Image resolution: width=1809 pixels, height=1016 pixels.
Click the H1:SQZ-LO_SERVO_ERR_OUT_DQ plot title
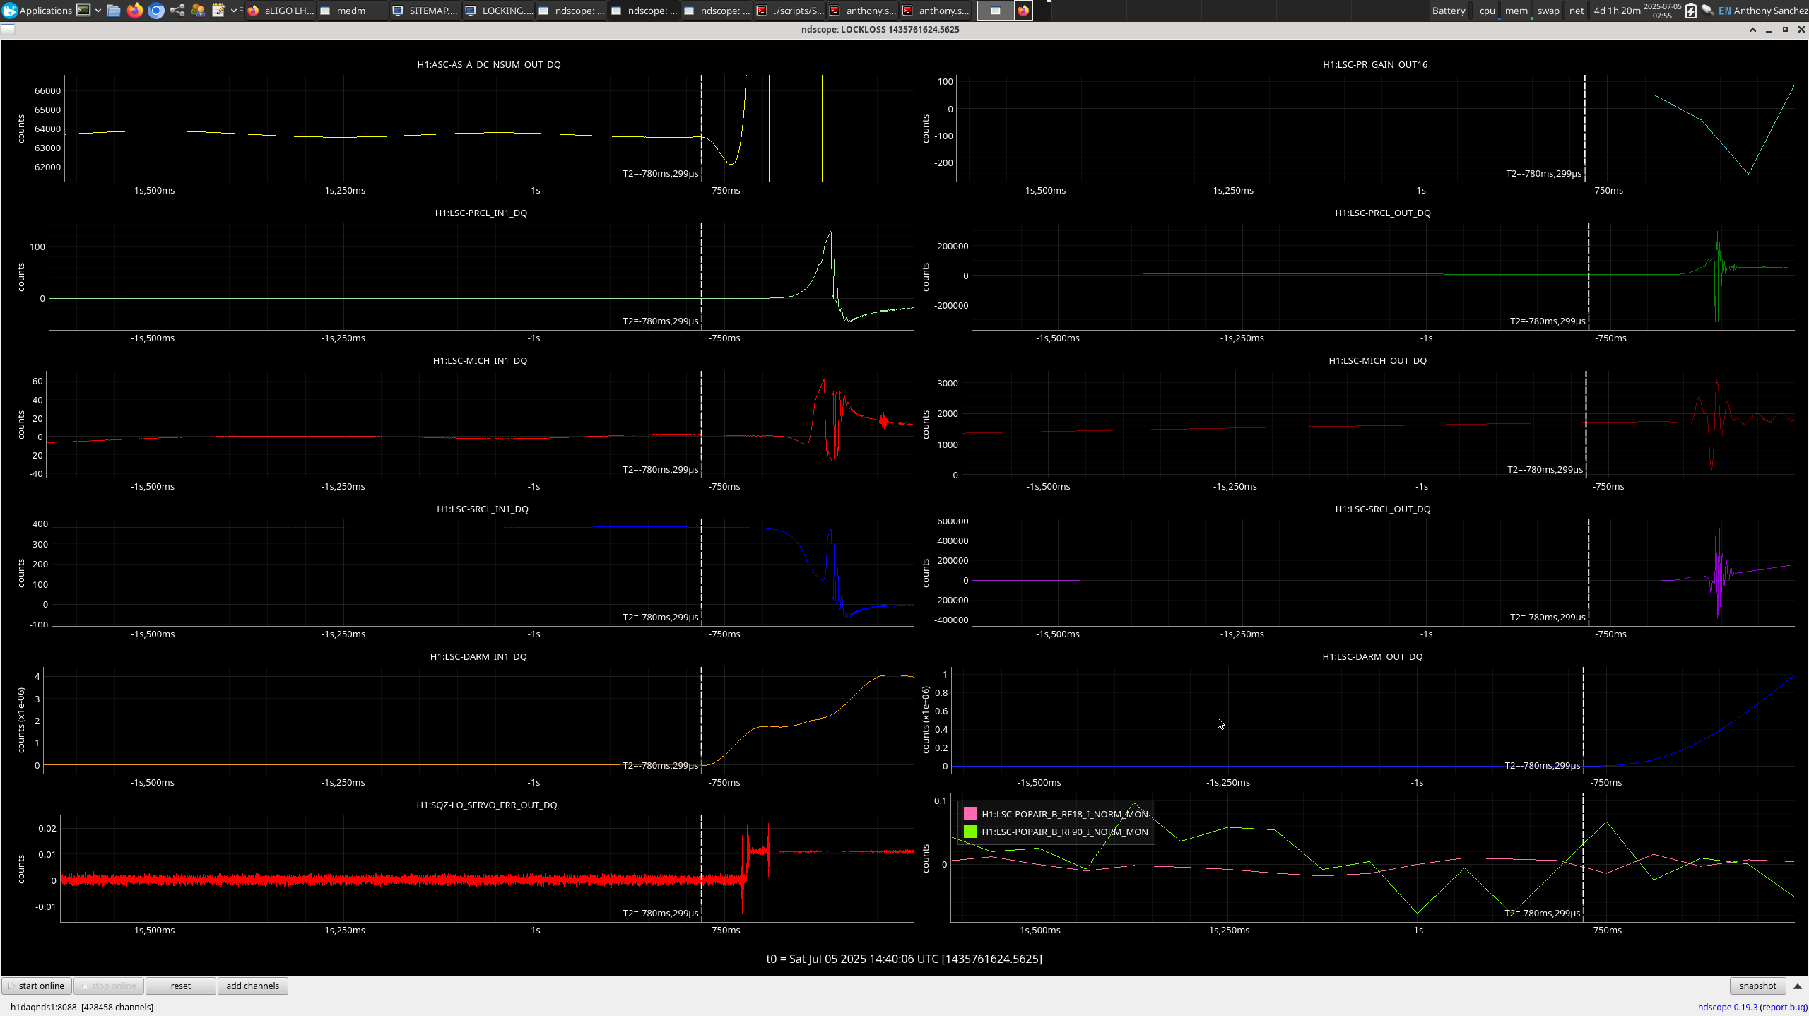tap(487, 805)
